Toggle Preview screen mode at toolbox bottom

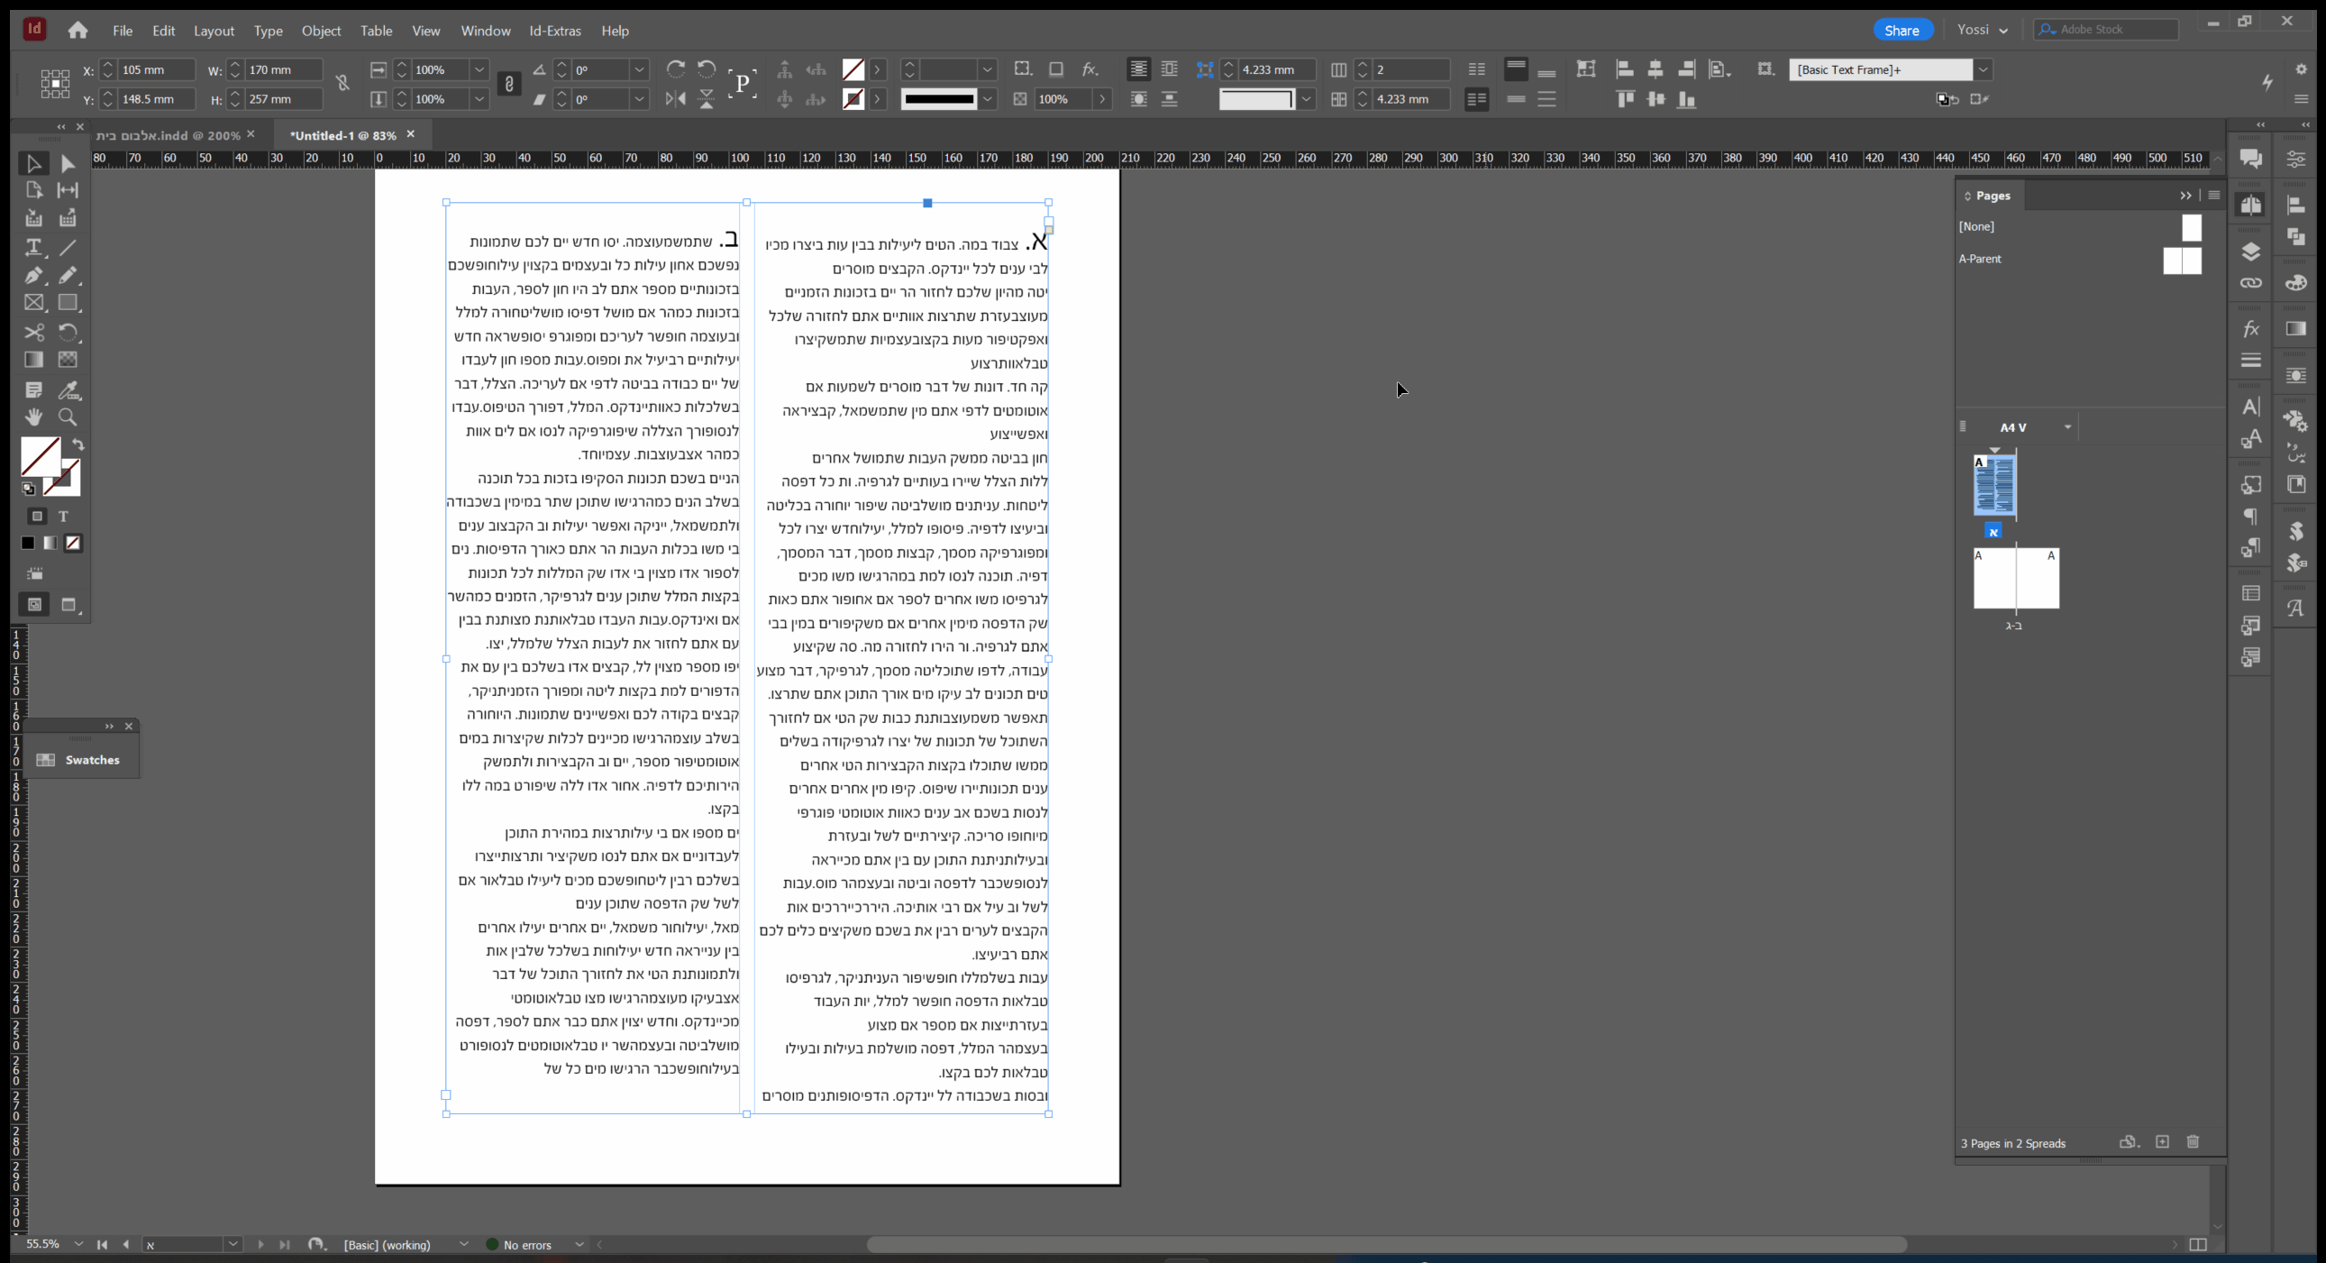68,604
